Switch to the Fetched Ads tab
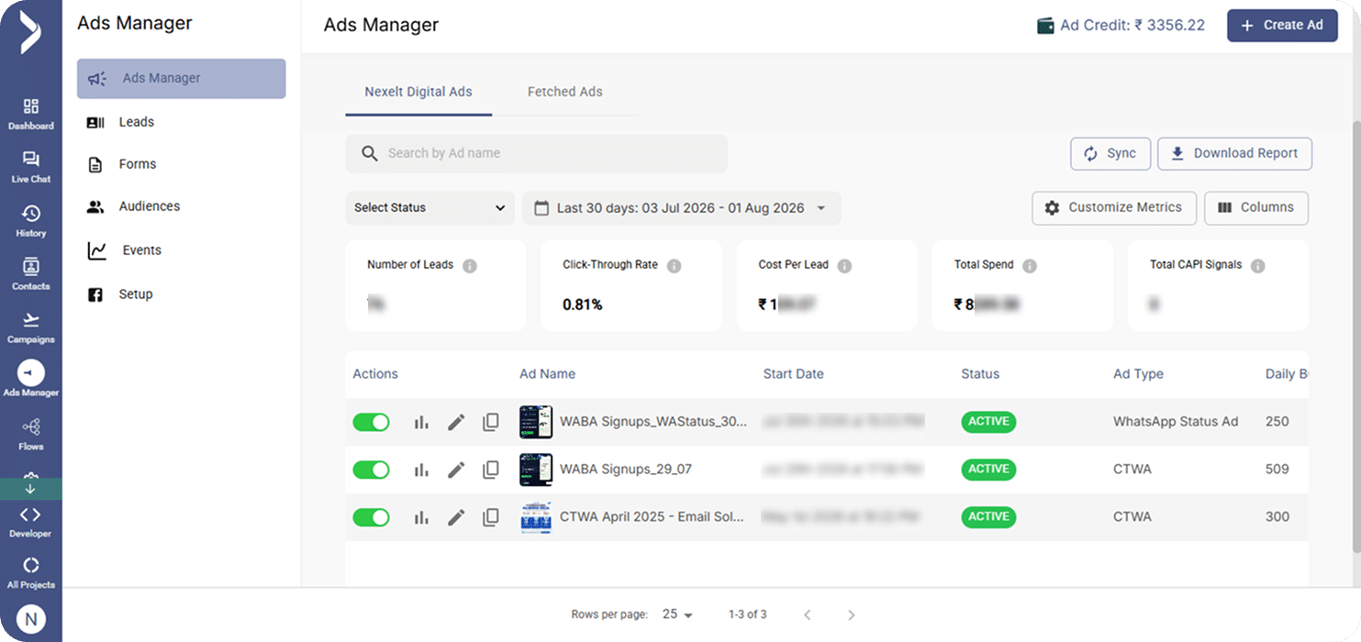This screenshot has width=1361, height=642. click(565, 92)
